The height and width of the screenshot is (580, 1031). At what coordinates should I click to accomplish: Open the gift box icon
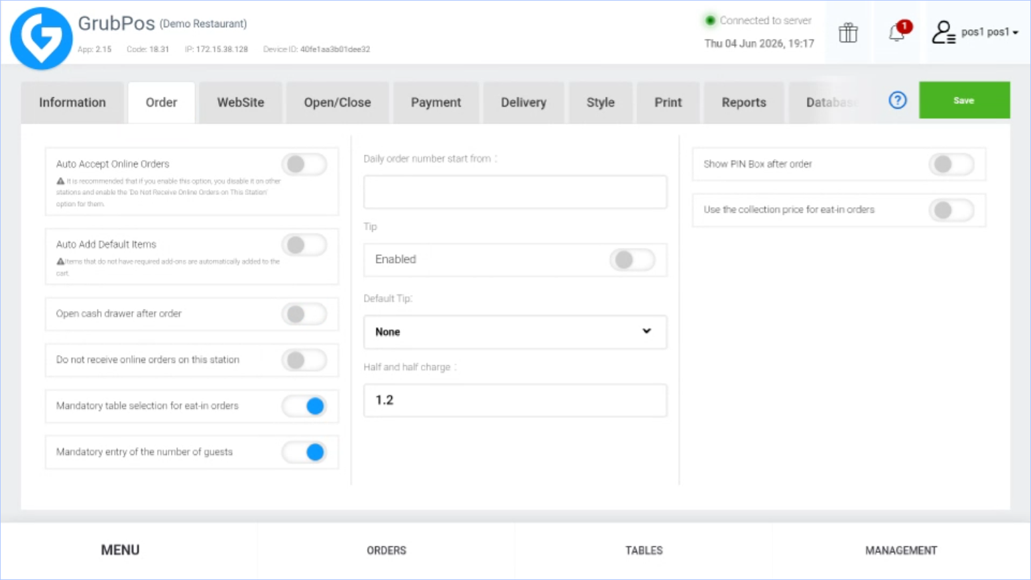848,32
